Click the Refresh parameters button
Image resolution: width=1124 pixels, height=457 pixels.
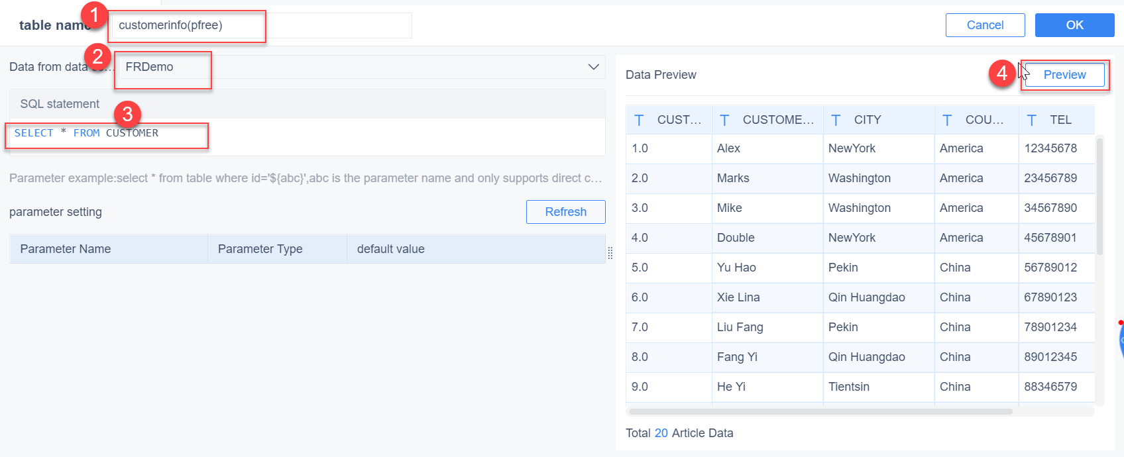565,212
